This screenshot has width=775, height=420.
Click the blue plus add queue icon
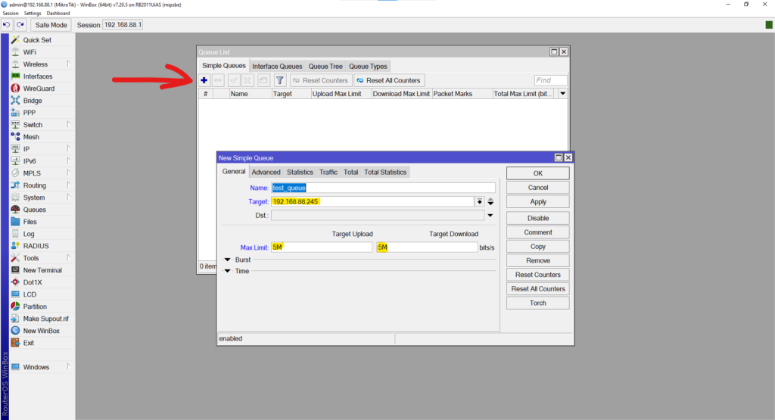pyautogui.click(x=204, y=80)
